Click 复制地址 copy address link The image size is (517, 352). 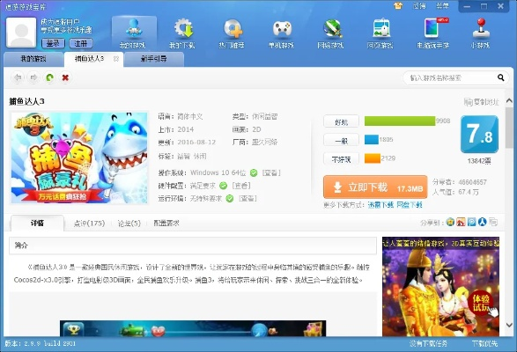pos(482,102)
